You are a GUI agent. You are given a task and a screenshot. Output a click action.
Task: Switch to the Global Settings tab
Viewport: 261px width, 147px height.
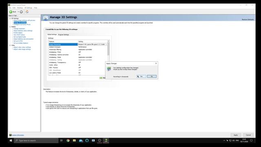point(52,34)
